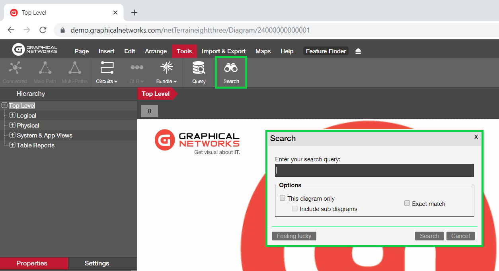Click the Multi-Paths triangle icon
499x271 pixels.
(74, 68)
